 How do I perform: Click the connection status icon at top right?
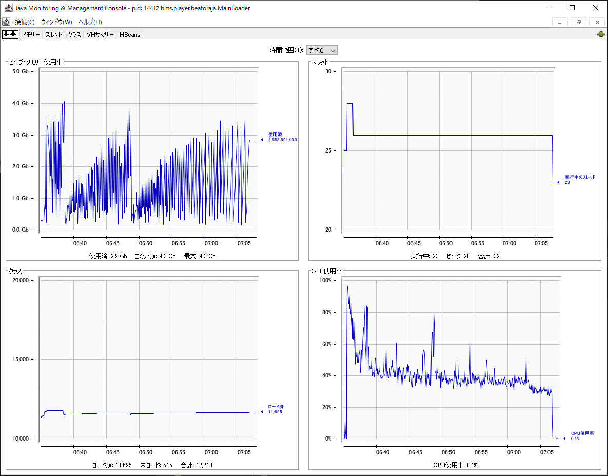point(601,34)
